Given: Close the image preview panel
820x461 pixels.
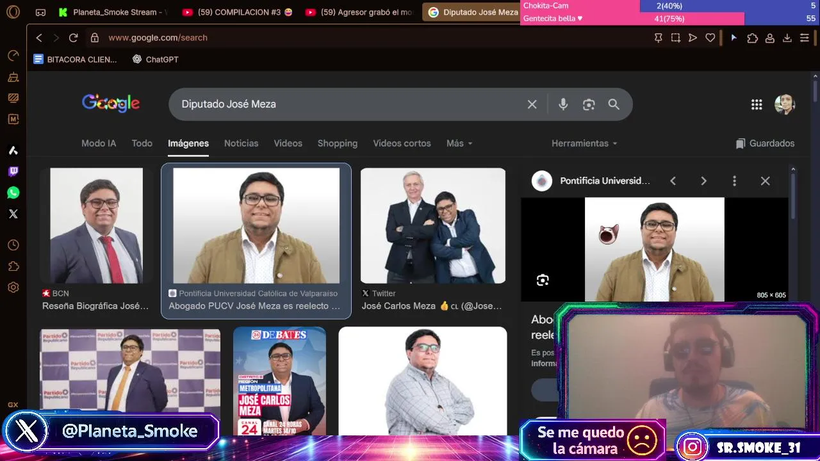Looking at the screenshot, I should click(765, 181).
